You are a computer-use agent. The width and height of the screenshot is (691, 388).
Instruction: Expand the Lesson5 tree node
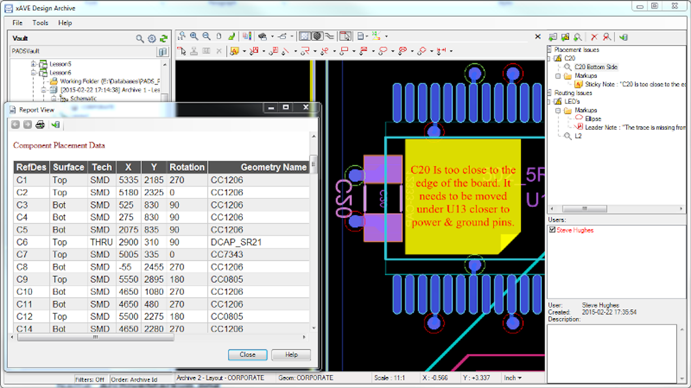click(33, 64)
